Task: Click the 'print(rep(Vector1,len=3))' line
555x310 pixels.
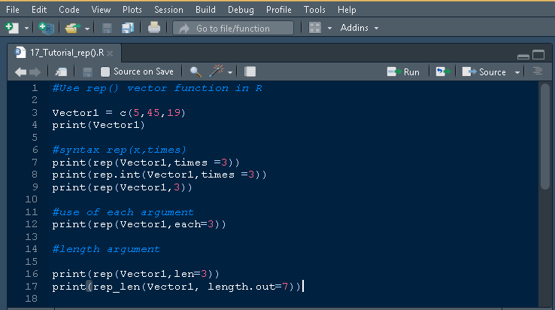Action: point(136,274)
